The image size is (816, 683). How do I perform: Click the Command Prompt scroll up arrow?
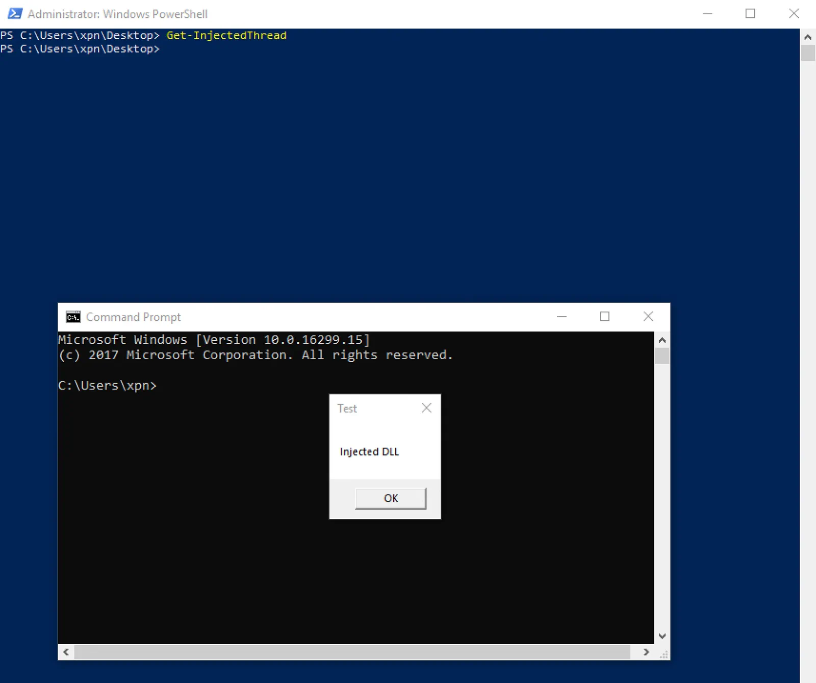[662, 340]
